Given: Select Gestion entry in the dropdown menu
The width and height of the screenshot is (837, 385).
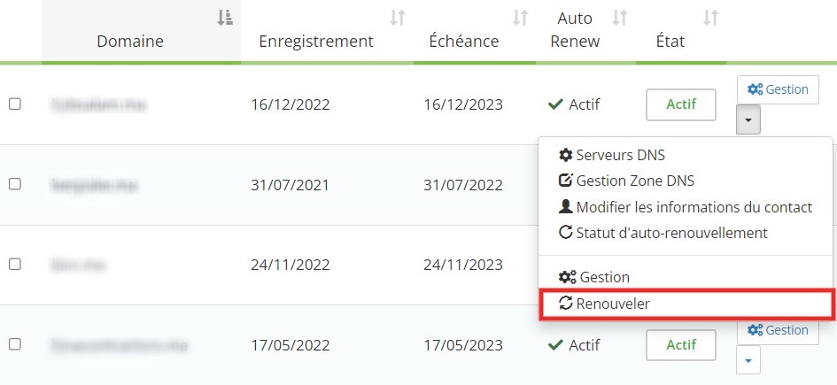Looking at the screenshot, I should coord(602,277).
